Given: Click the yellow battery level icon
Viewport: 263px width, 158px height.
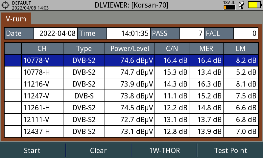Looking at the screenshot, I should click(254, 5).
